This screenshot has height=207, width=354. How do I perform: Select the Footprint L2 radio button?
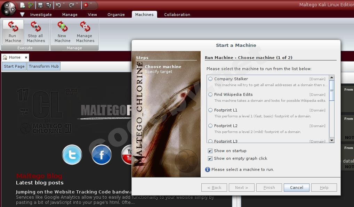coord(210,126)
